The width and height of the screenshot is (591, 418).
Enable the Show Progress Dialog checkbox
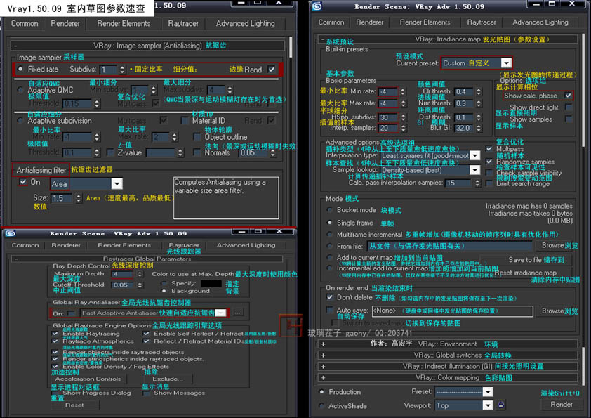point(55,393)
